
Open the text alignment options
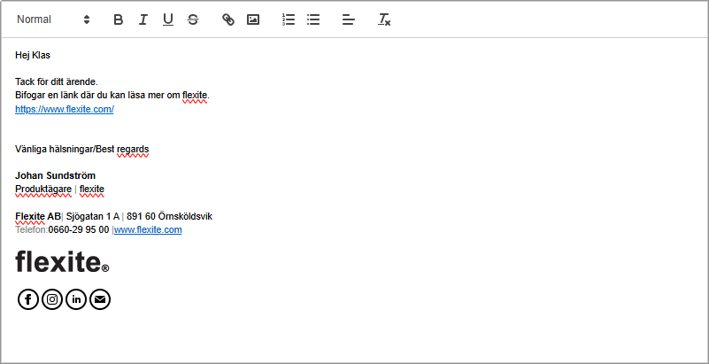349,19
